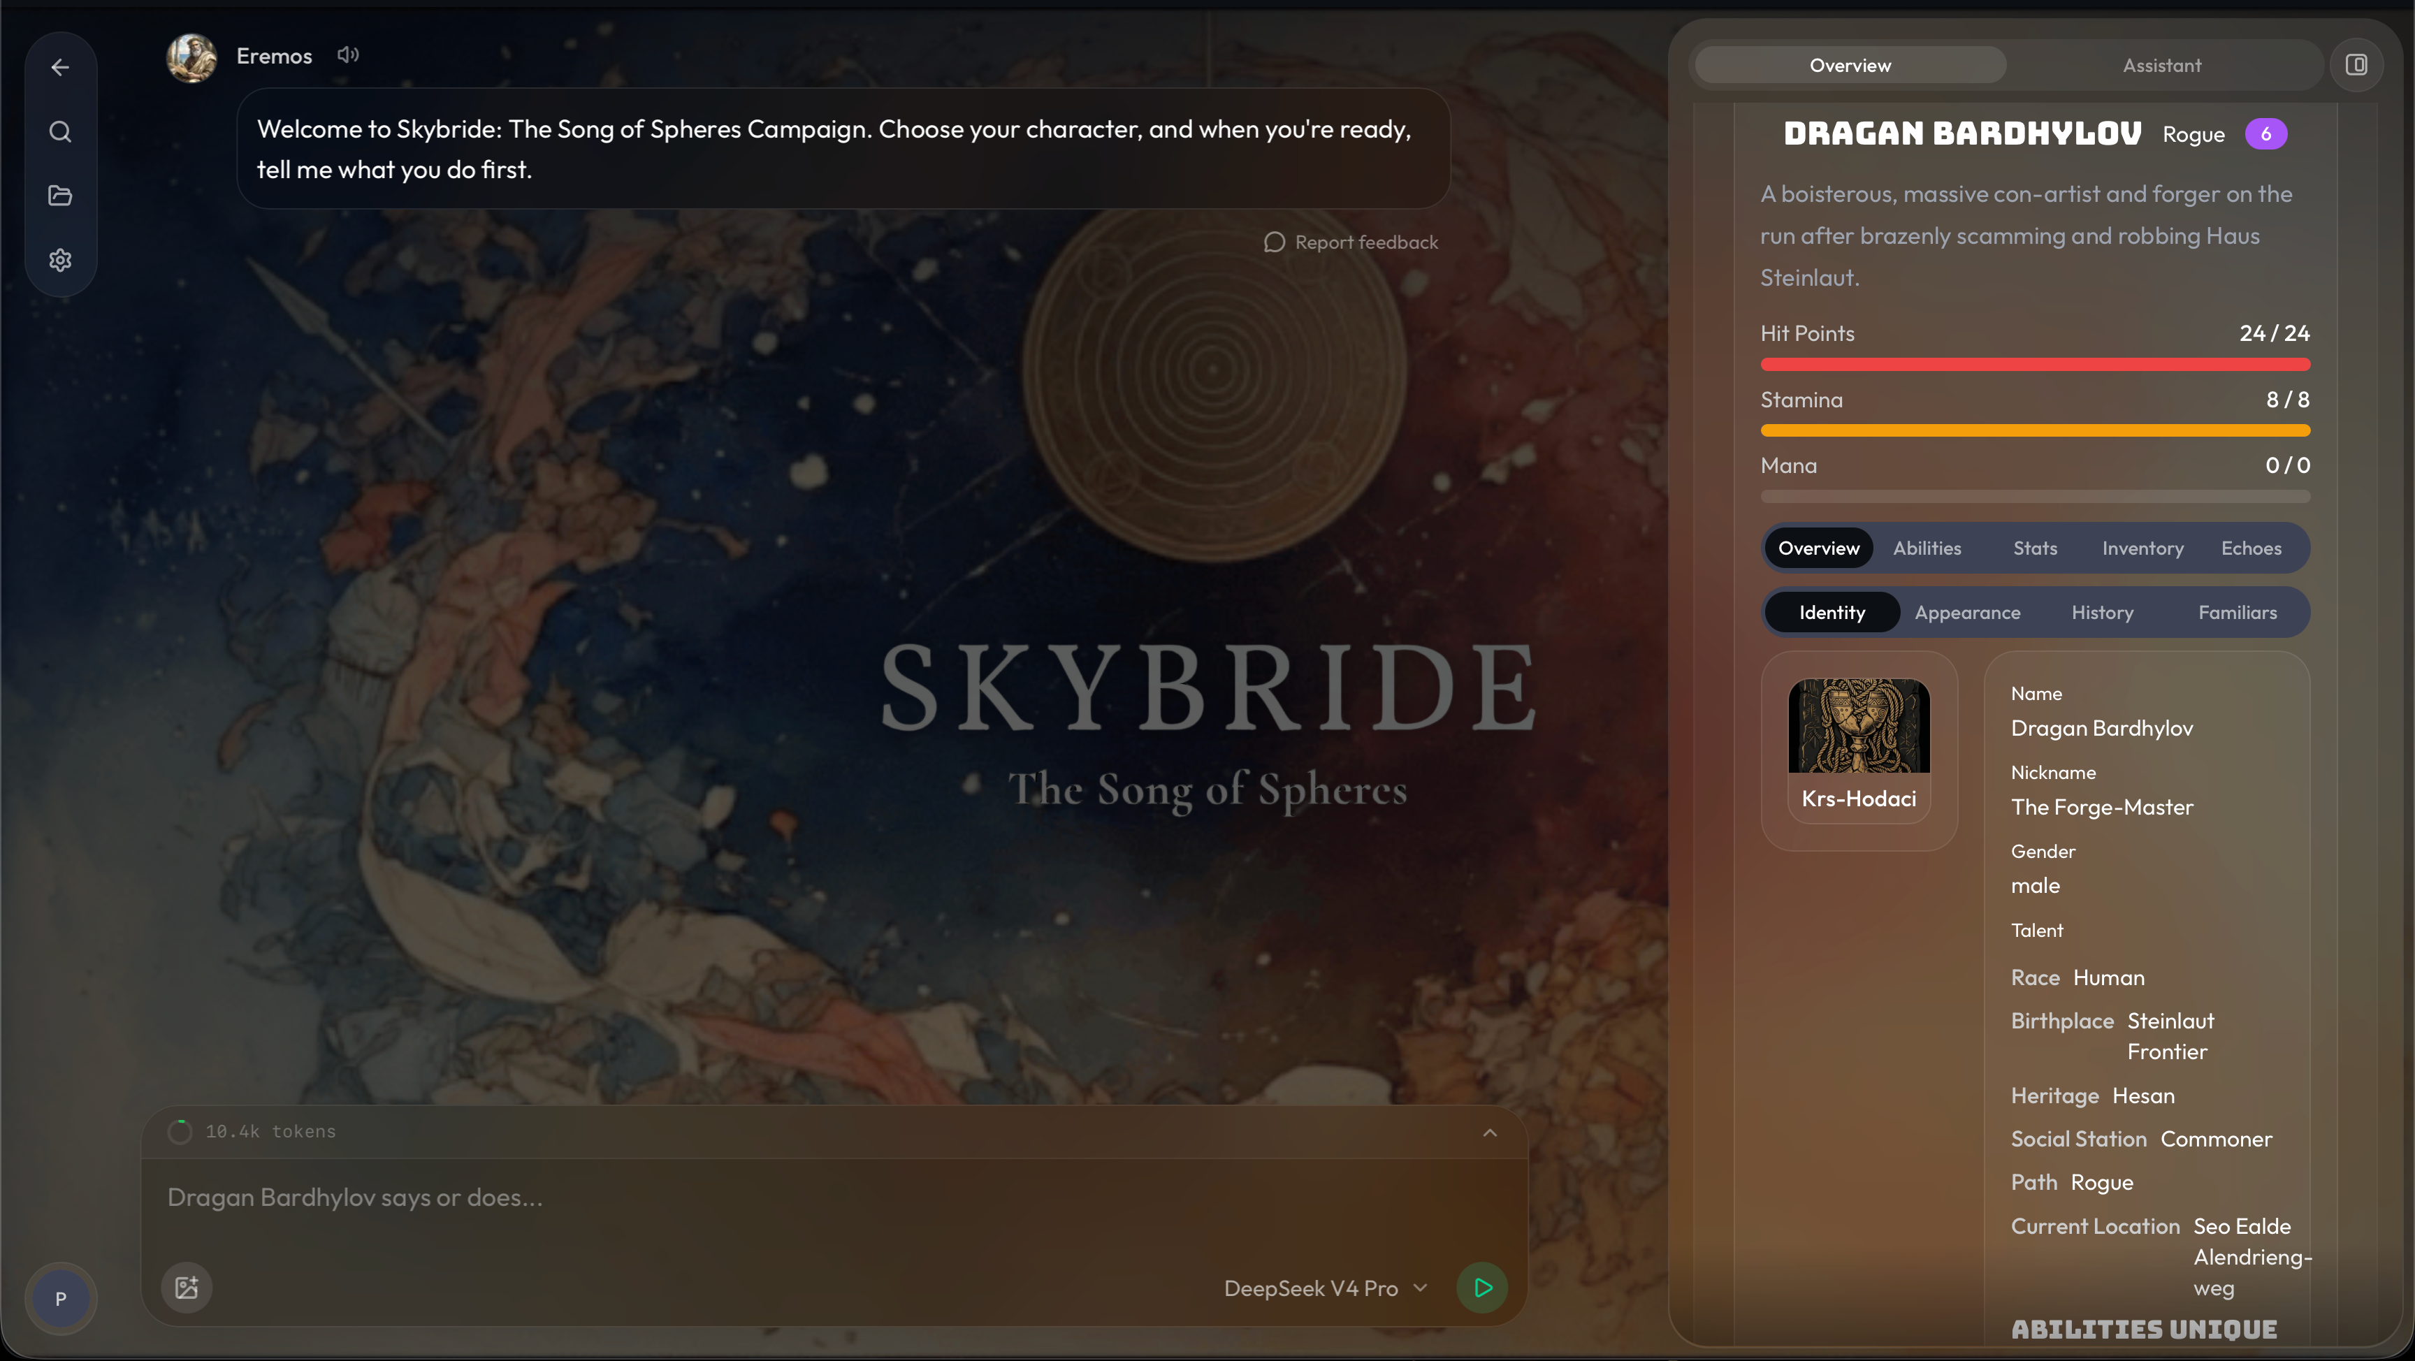
Task: Click the message input field
Action: pos(834,1198)
